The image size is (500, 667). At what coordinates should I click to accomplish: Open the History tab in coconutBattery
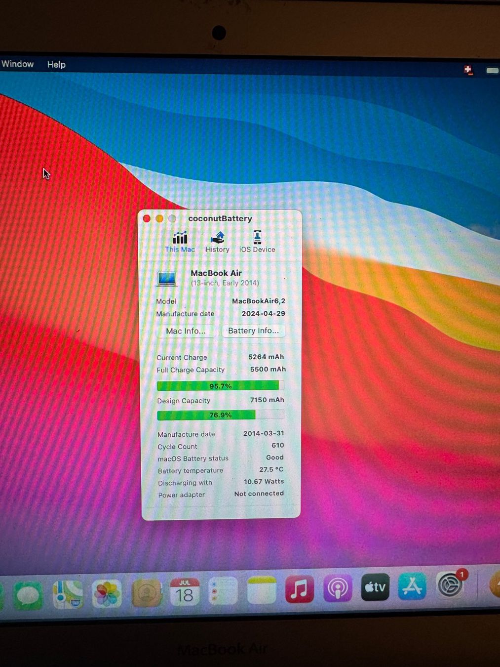218,242
